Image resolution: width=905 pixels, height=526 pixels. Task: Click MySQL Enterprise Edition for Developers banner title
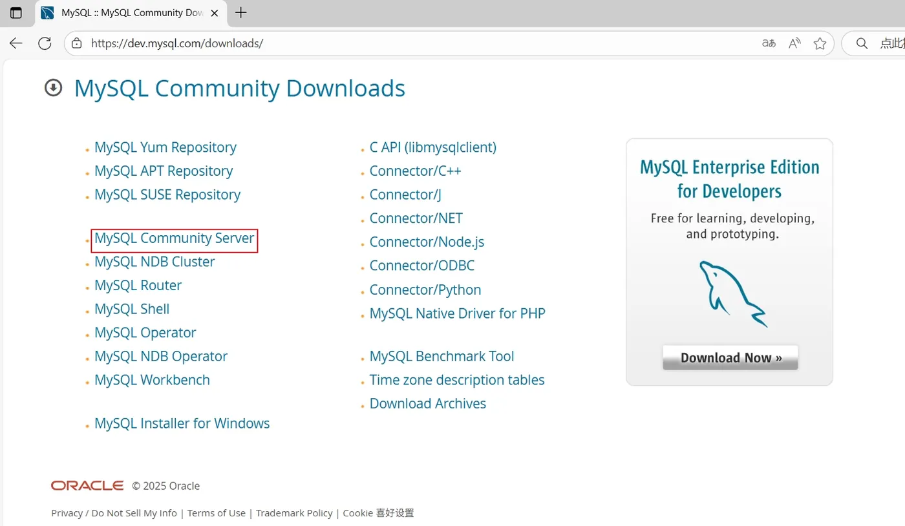[x=730, y=179]
